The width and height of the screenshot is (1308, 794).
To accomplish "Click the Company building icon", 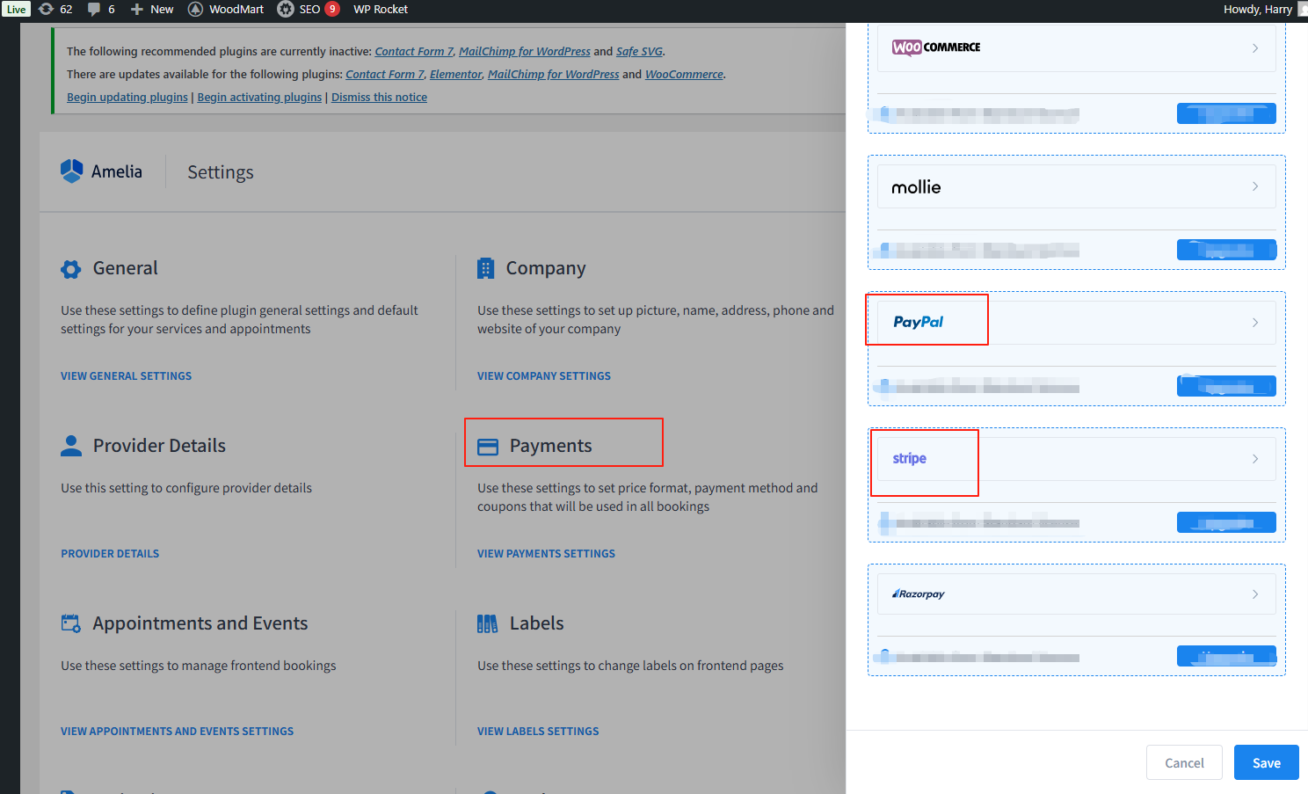I will (485, 268).
